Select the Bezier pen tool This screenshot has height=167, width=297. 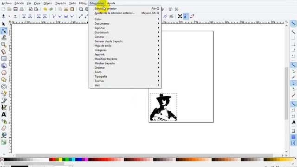[x=4, y=101]
